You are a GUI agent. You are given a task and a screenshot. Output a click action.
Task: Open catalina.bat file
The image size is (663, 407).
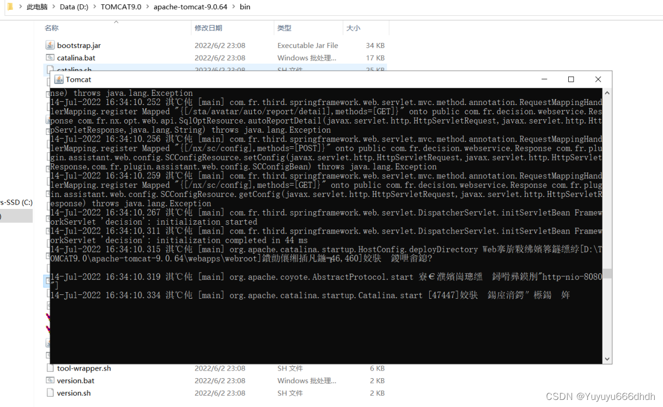pyautogui.click(x=76, y=58)
